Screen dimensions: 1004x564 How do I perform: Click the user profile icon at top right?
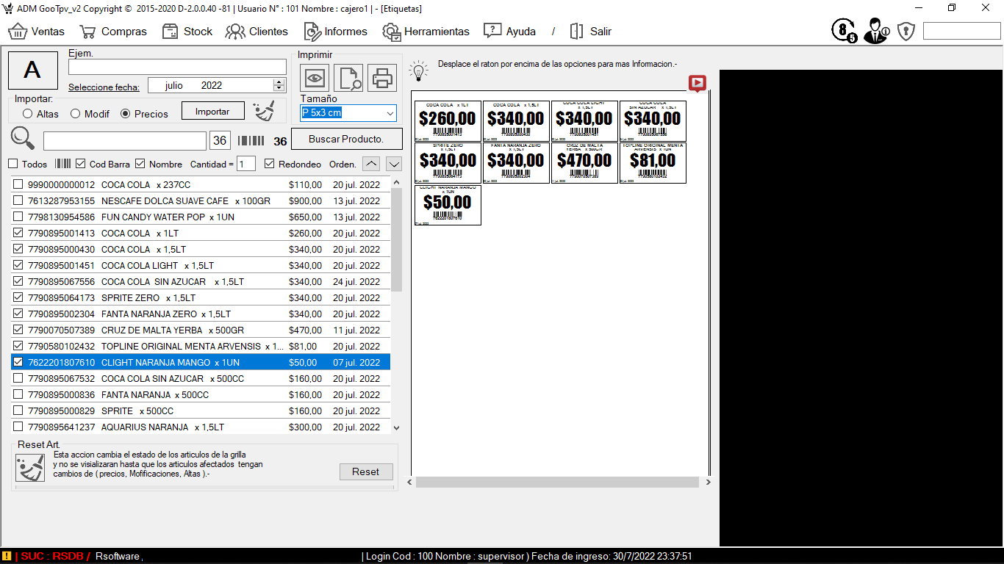pyautogui.click(x=875, y=31)
